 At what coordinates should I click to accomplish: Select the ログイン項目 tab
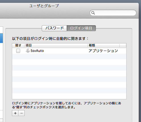81,28
